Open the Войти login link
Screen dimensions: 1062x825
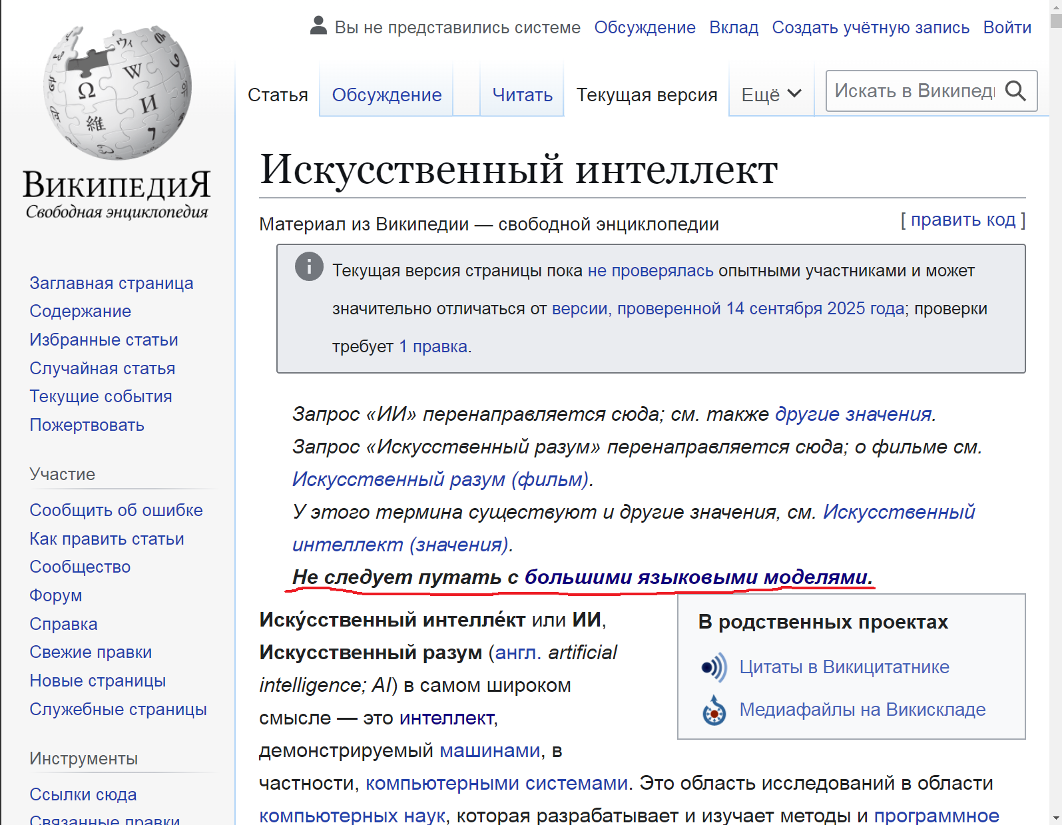1007,27
